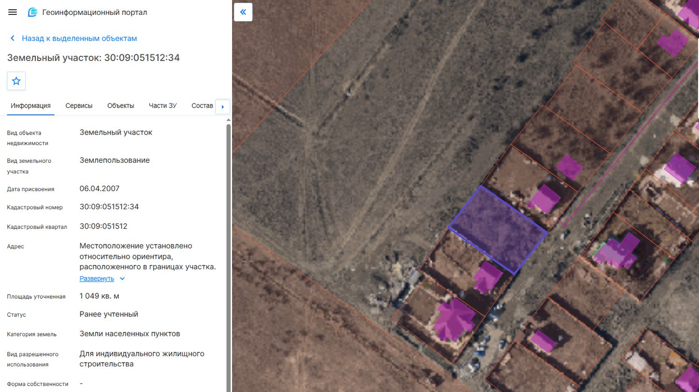Go back via Назад к выделенным объектам
Screen dimensions: 699x392
tap(79, 38)
